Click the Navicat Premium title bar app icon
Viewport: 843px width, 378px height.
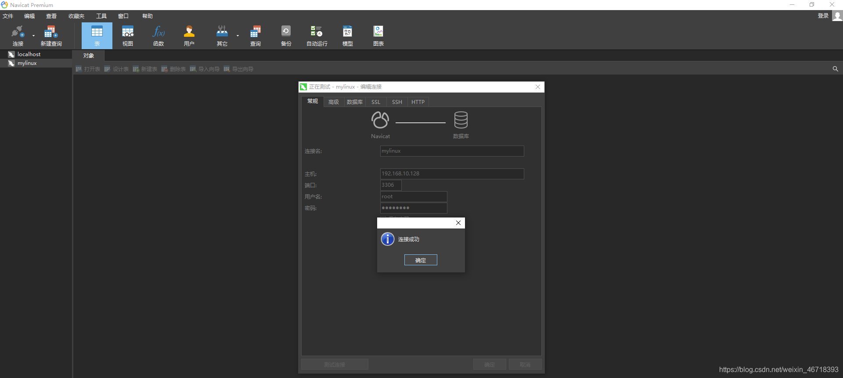coord(4,5)
